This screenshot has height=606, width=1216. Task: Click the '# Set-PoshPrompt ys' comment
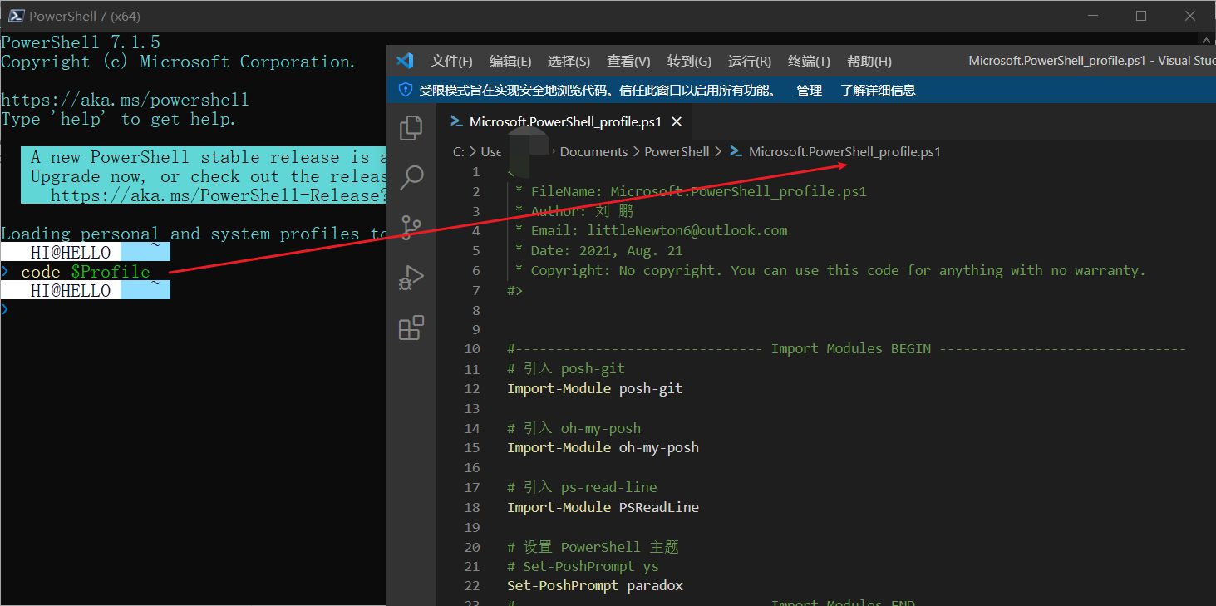tap(583, 566)
